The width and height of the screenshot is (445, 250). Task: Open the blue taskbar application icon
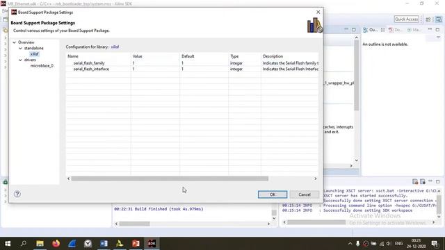click(72, 244)
